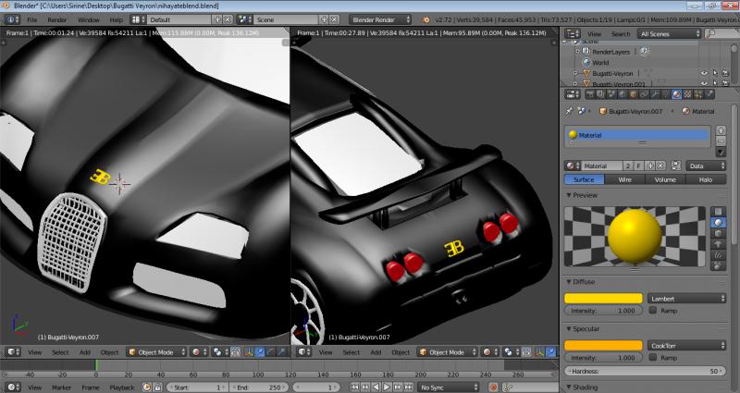Open the Texture tab in properties editor

click(688, 93)
